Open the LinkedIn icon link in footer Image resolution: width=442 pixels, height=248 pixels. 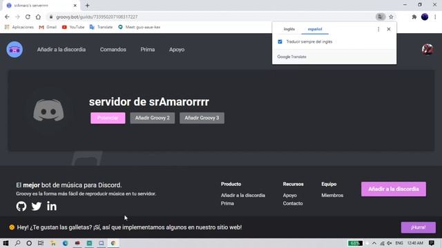[x=52, y=206]
